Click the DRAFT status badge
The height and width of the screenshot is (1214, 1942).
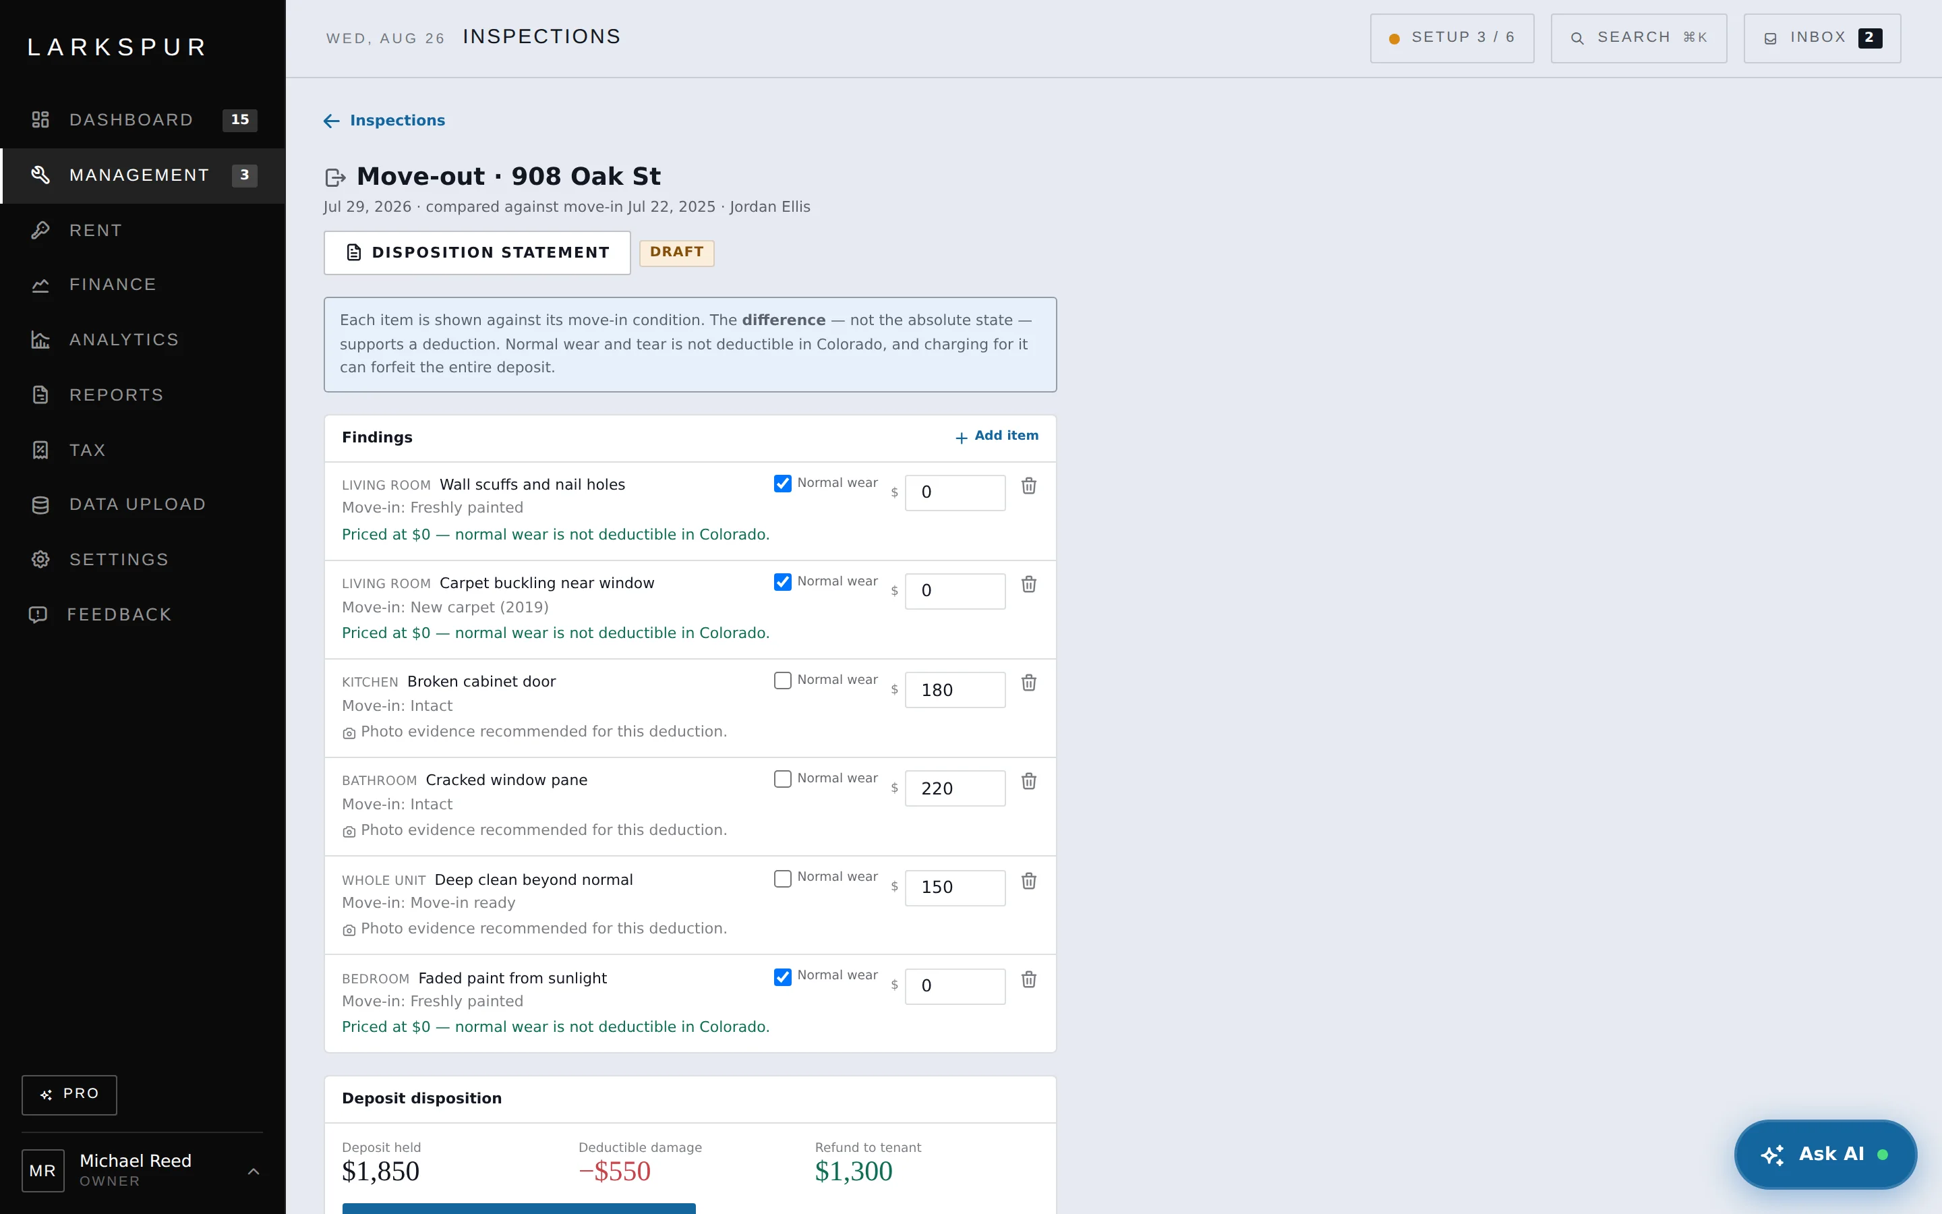[676, 253]
